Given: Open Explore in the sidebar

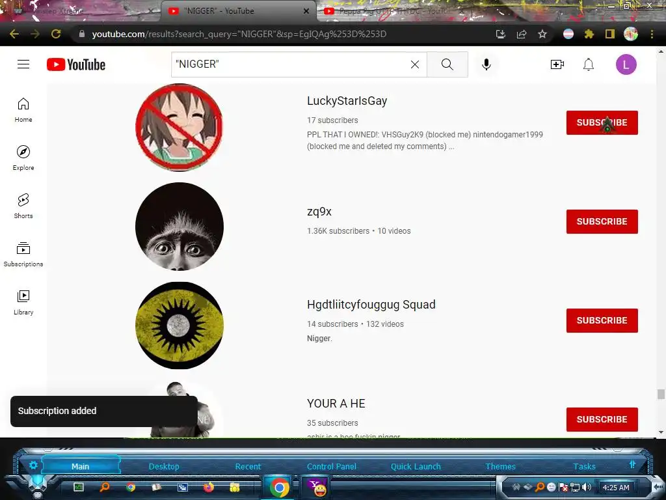Looking at the screenshot, I should coord(23,158).
